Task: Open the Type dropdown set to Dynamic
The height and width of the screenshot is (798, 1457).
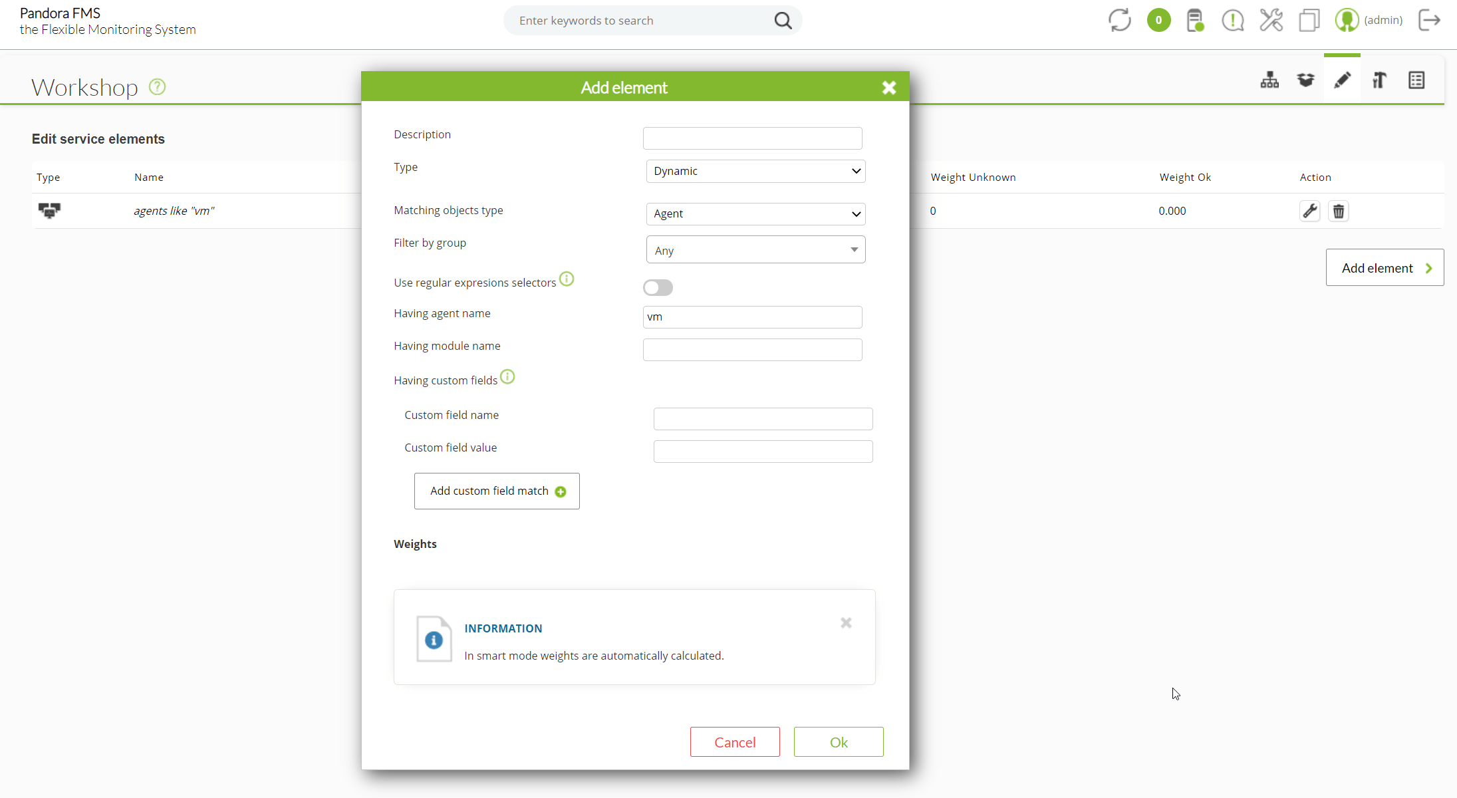Action: 755,171
